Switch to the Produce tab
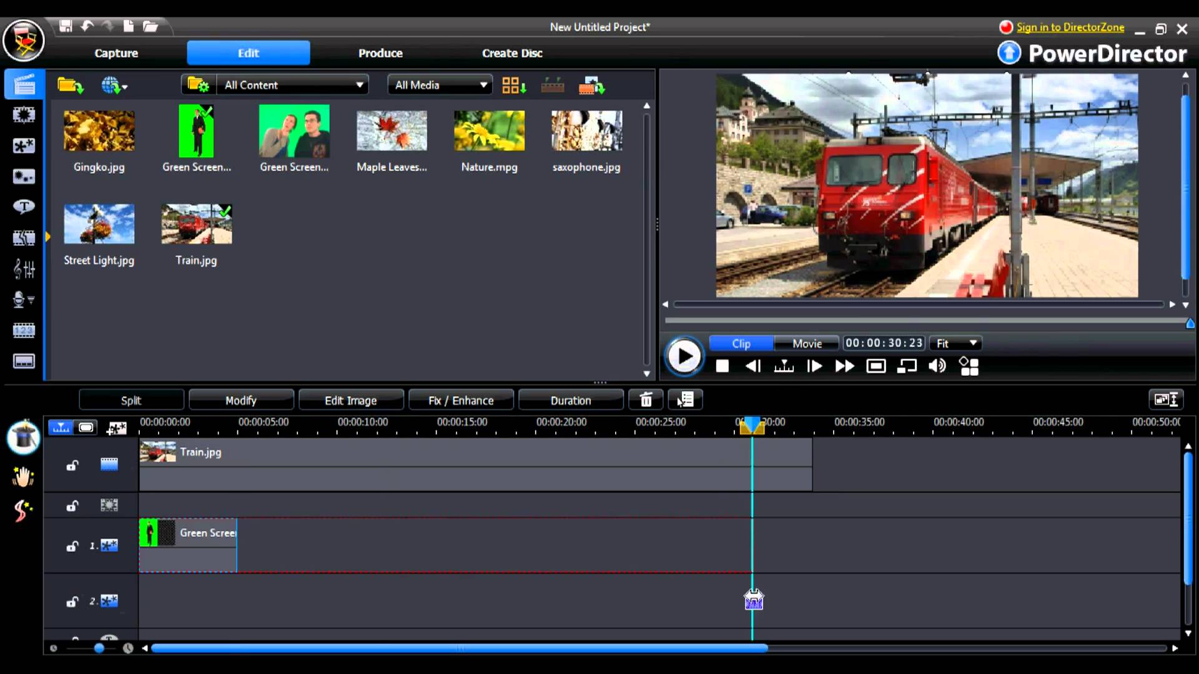Image resolution: width=1199 pixels, height=674 pixels. coord(380,53)
